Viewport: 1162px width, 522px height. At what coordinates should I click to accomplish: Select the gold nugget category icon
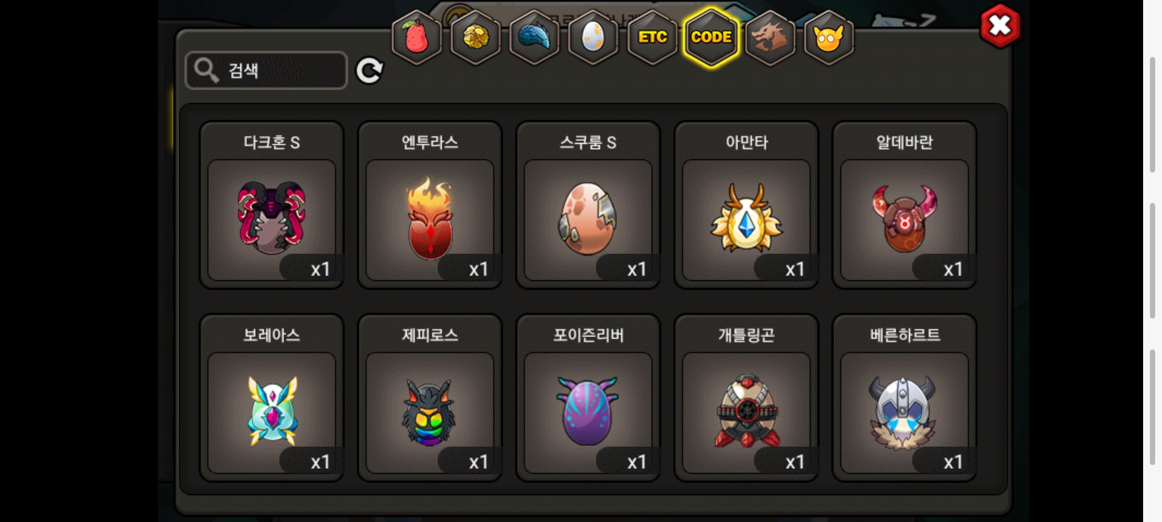pyautogui.click(x=475, y=38)
